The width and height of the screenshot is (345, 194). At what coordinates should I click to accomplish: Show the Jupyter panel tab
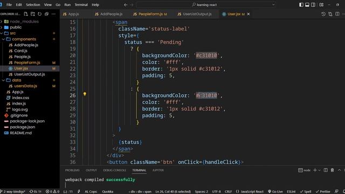tap(158, 170)
